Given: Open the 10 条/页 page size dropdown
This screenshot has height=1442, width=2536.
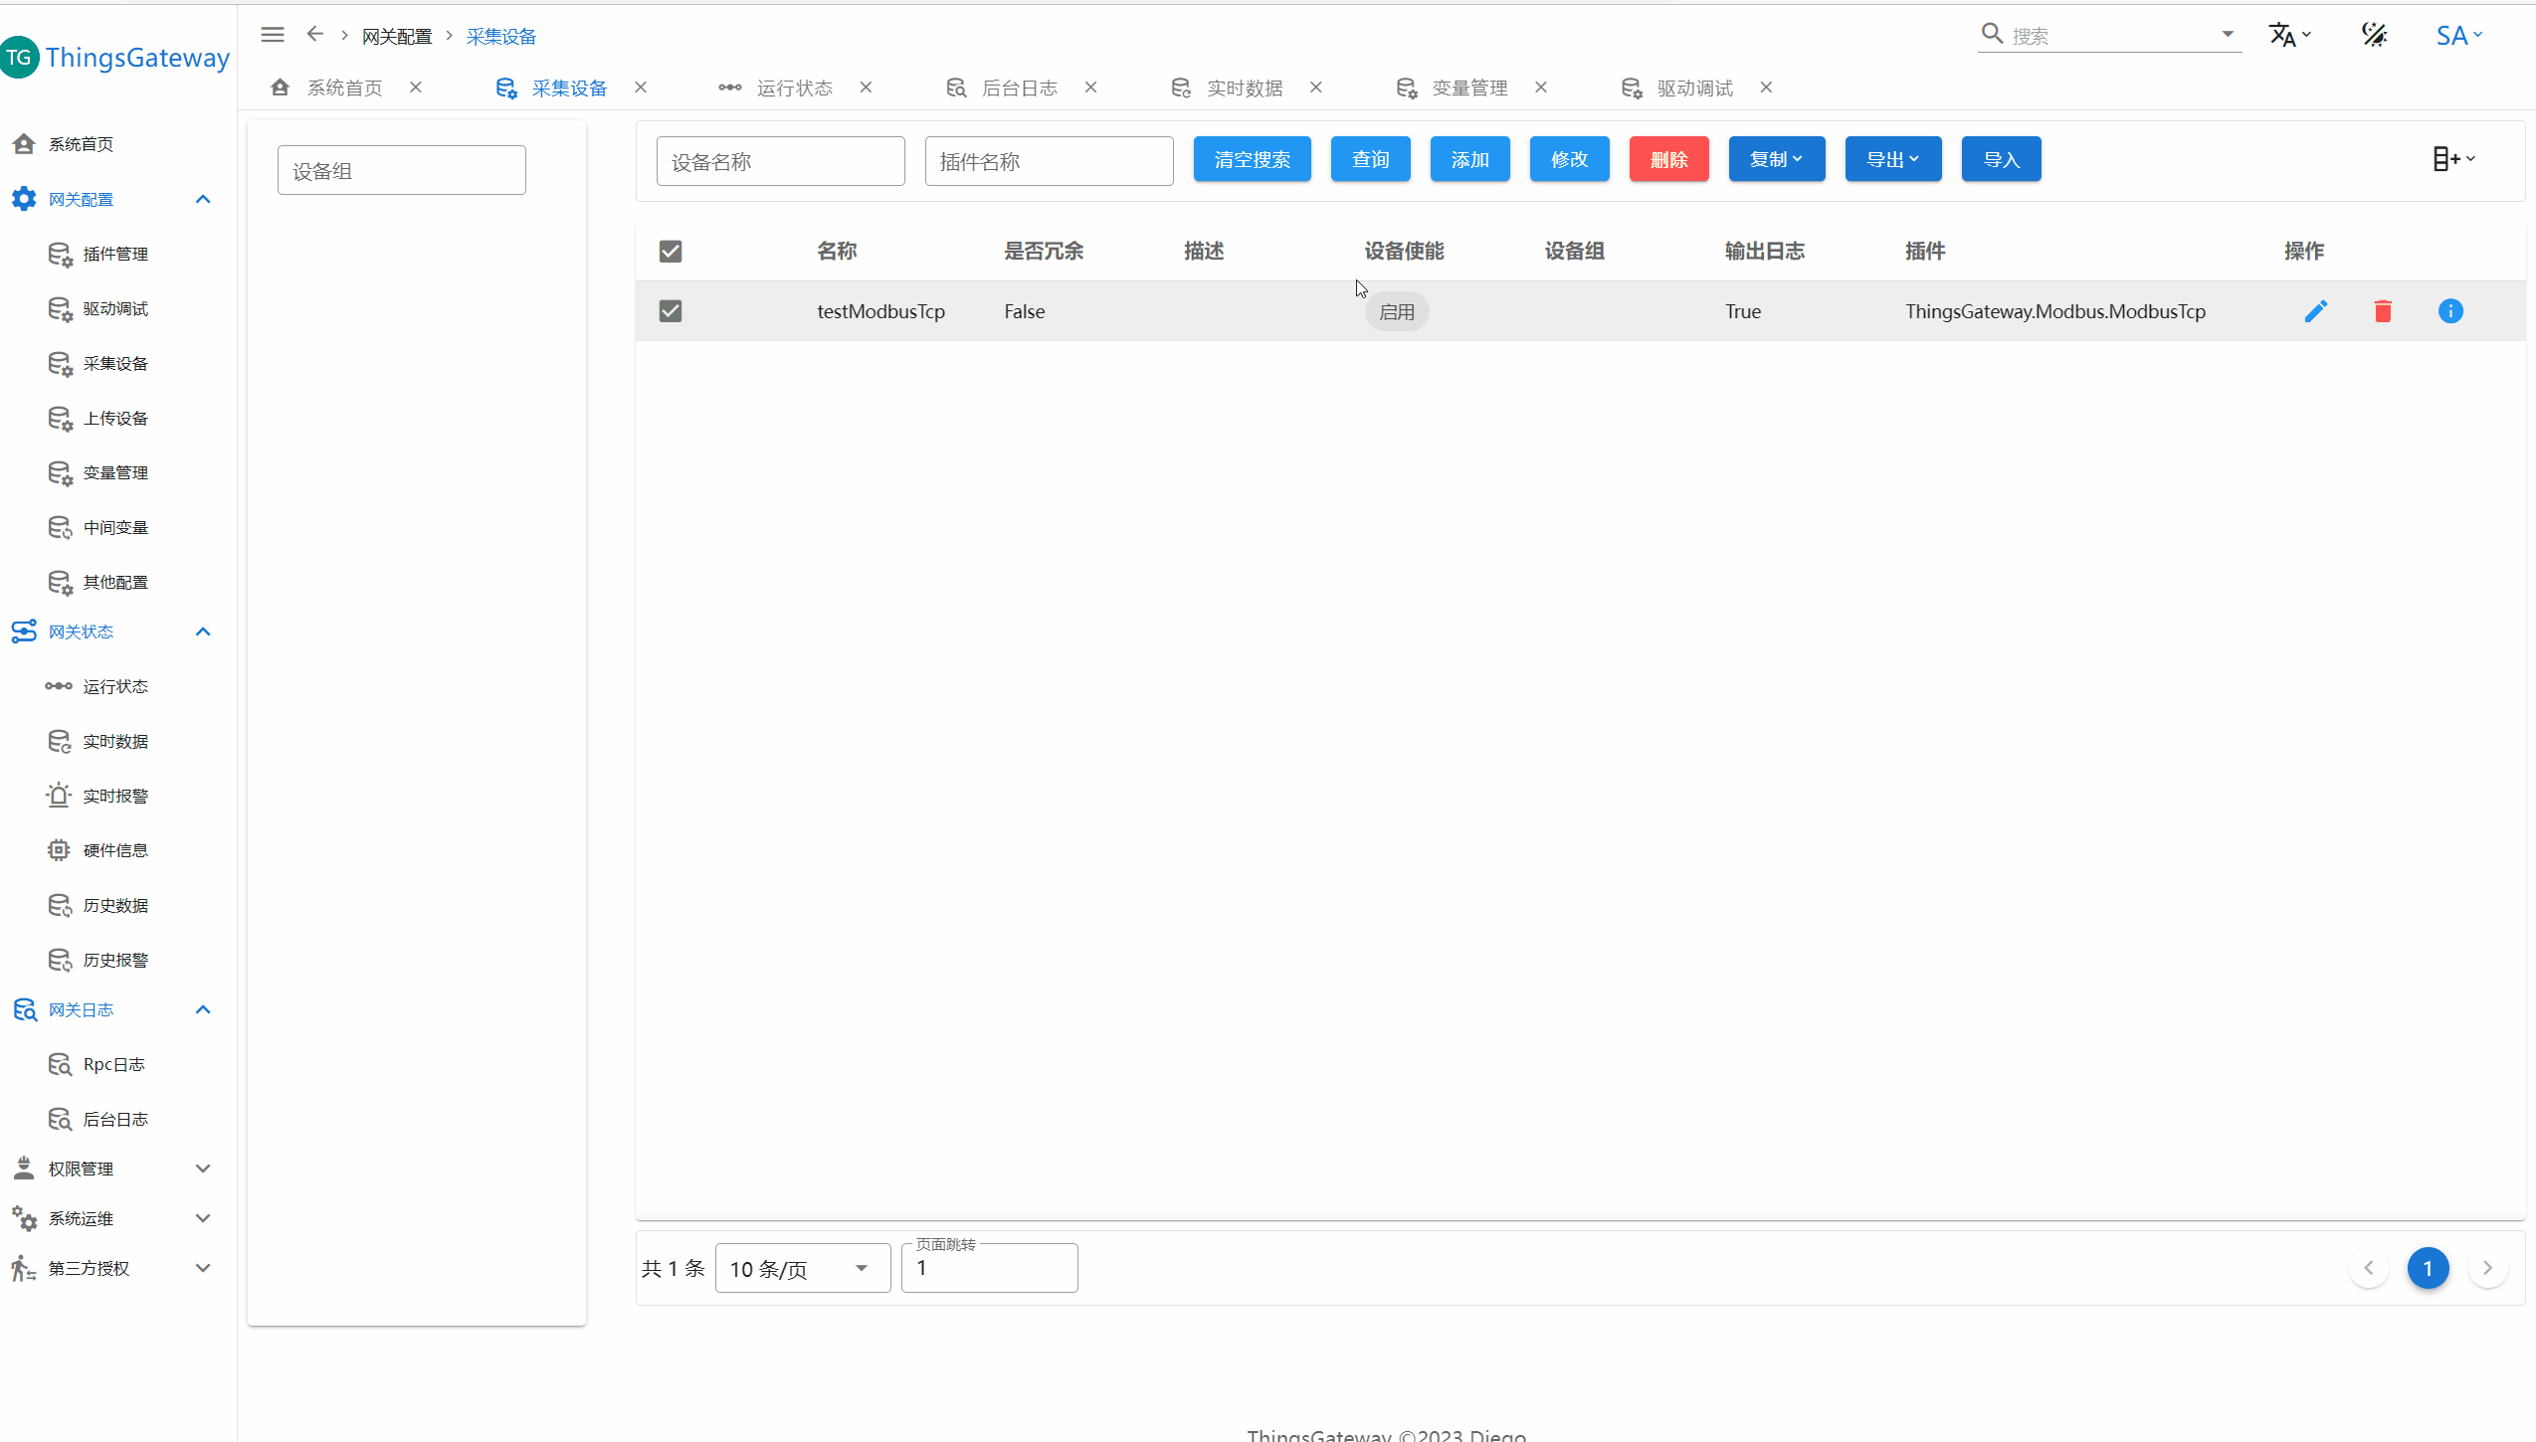Looking at the screenshot, I should 802,1268.
